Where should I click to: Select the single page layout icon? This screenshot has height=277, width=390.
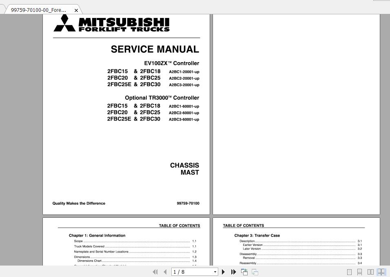349,272
